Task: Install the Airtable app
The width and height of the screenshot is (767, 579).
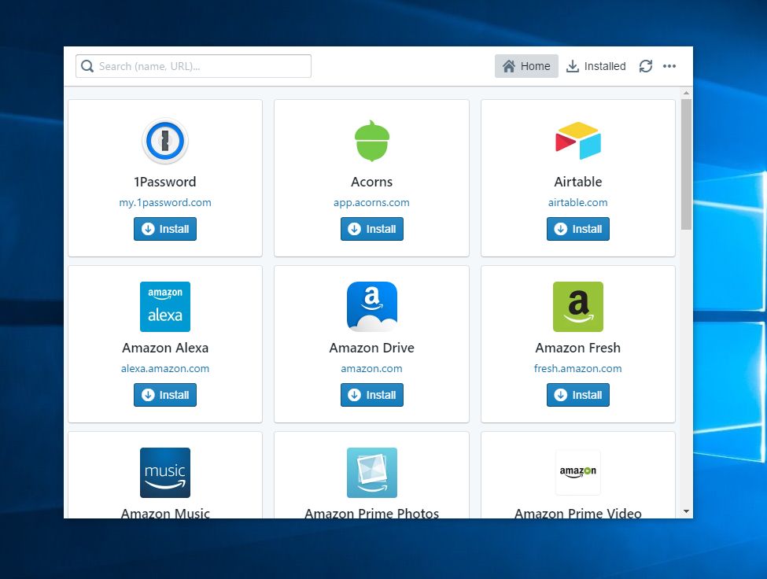Action: coord(577,229)
